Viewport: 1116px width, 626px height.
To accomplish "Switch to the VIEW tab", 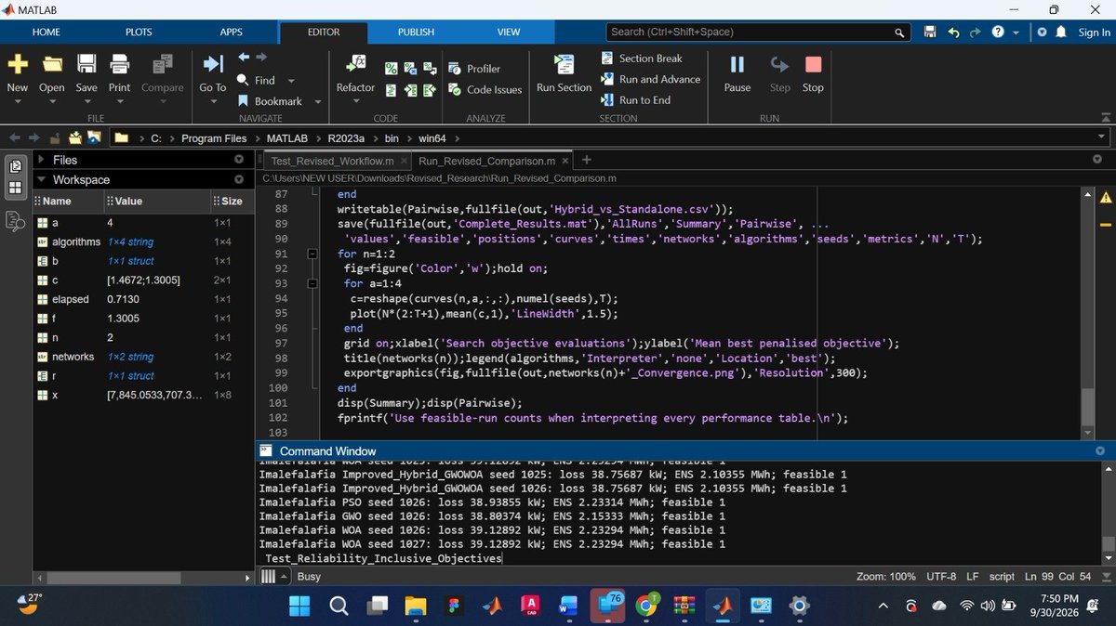I will pos(509,32).
